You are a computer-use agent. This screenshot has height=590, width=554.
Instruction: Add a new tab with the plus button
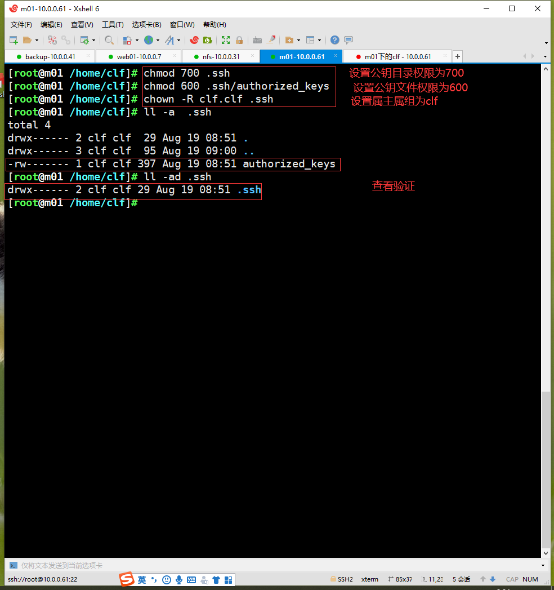coord(457,56)
